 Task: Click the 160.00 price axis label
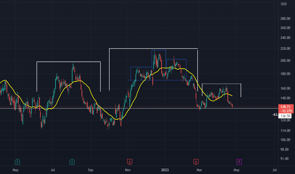click(285, 88)
